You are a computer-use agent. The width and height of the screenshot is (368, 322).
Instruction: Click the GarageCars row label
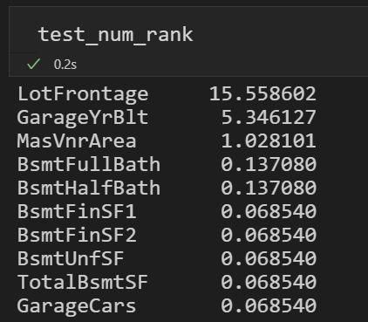77,305
